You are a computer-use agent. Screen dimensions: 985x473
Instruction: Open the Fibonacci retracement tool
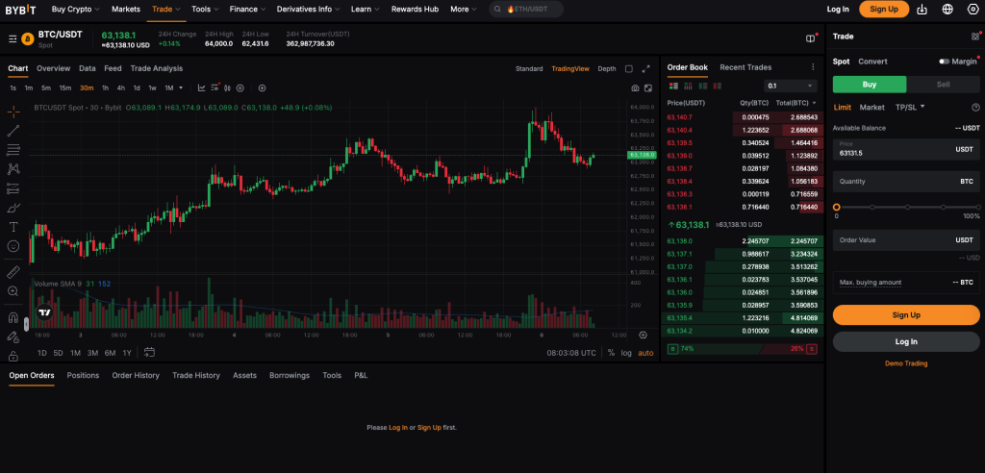(x=13, y=150)
